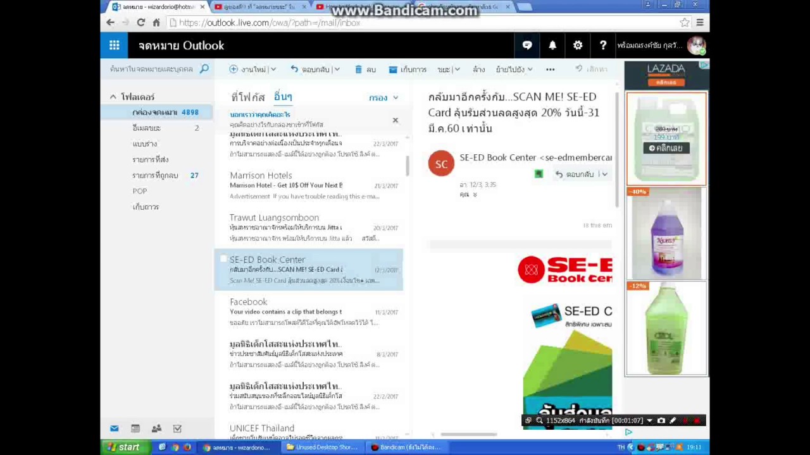The image size is (810, 455).
Task: Open the settings gear in Outlook header
Action: coord(578,45)
